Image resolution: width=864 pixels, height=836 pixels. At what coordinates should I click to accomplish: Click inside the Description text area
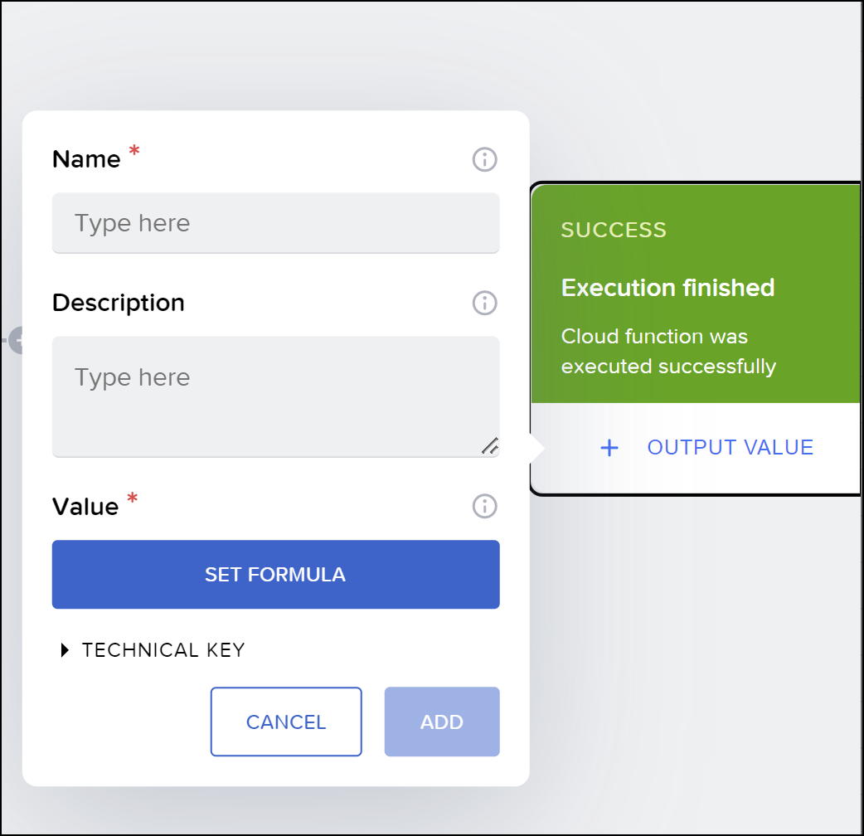point(275,396)
